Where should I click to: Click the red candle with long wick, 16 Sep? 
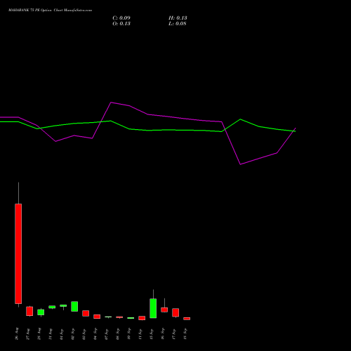tap(164, 310)
